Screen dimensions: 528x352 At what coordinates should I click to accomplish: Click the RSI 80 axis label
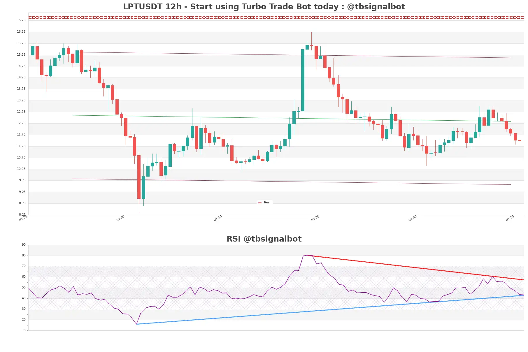click(24, 255)
